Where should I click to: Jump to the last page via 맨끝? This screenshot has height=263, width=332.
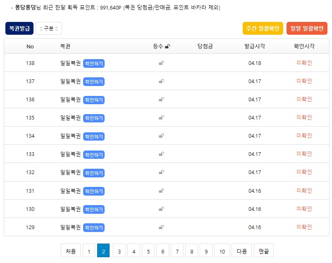264,251
